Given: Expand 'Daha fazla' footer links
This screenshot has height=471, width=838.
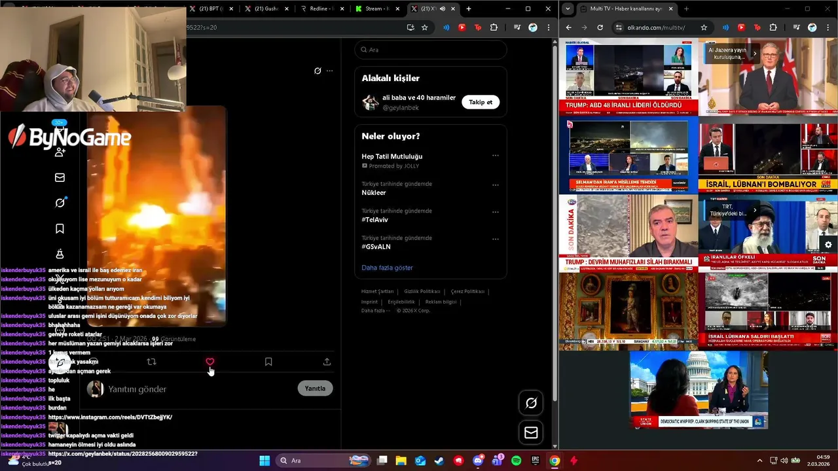Looking at the screenshot, I should pos(376,311).
